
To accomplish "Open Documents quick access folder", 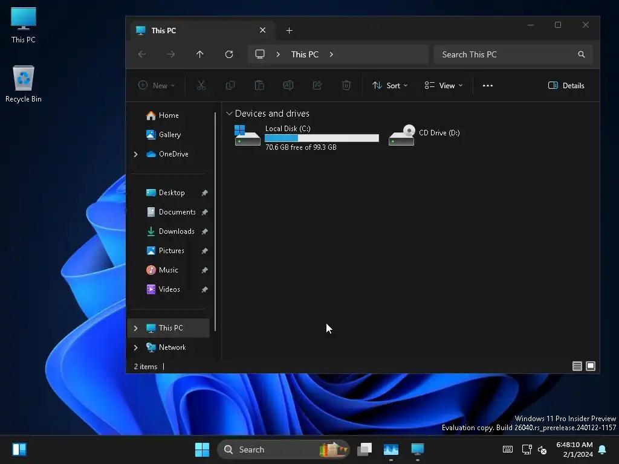I will coord(171,212).
